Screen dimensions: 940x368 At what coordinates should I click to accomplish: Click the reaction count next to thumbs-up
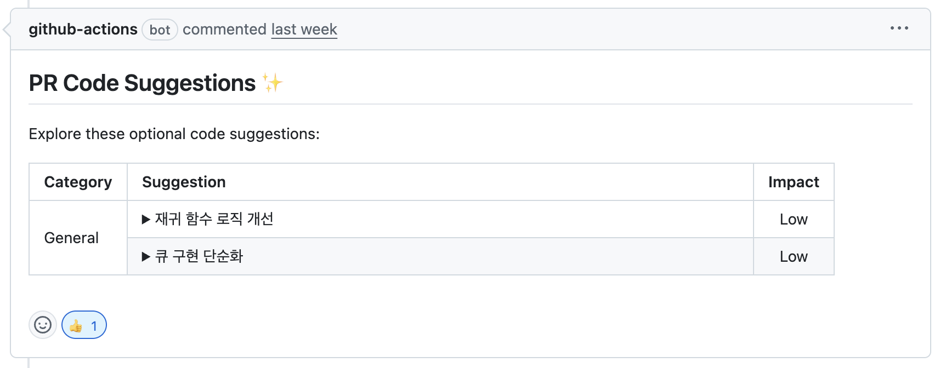(94, 325)
